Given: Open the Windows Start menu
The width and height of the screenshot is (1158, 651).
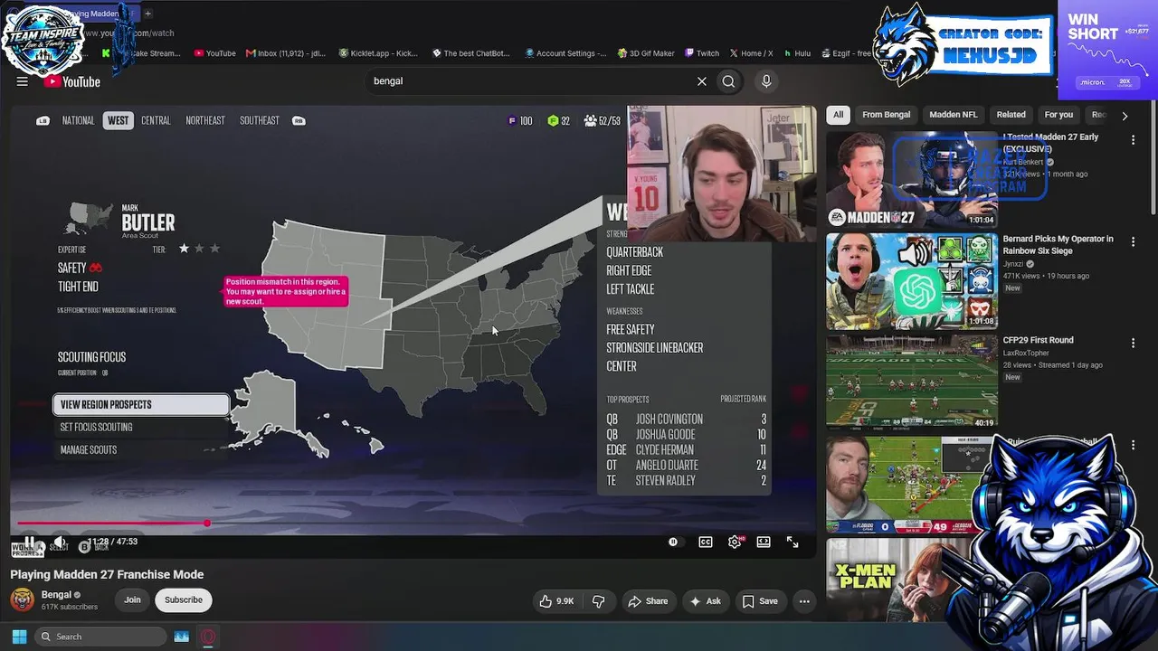Looking at the screenshot, I should (x=20, y=637).
